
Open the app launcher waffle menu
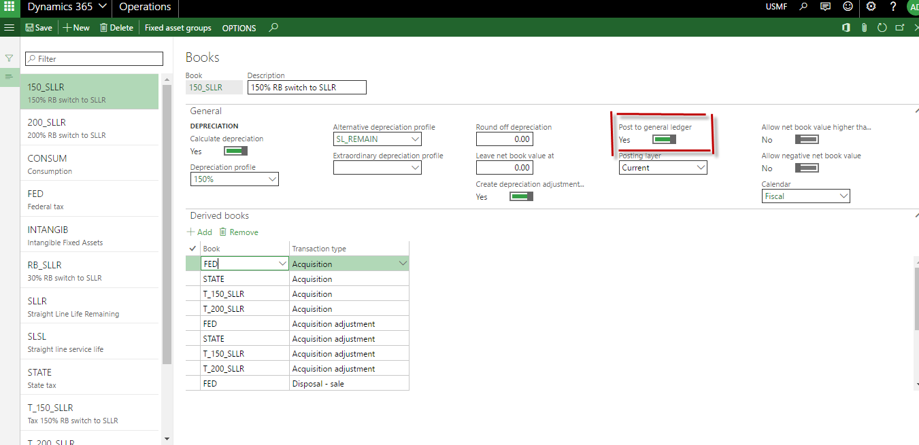10,7
